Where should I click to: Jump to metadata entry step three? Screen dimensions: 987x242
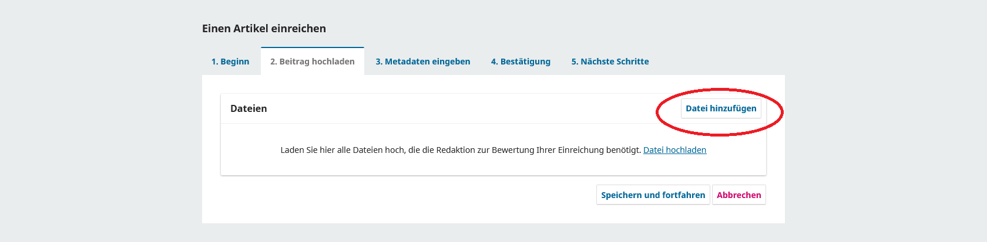tap(423, 62)
